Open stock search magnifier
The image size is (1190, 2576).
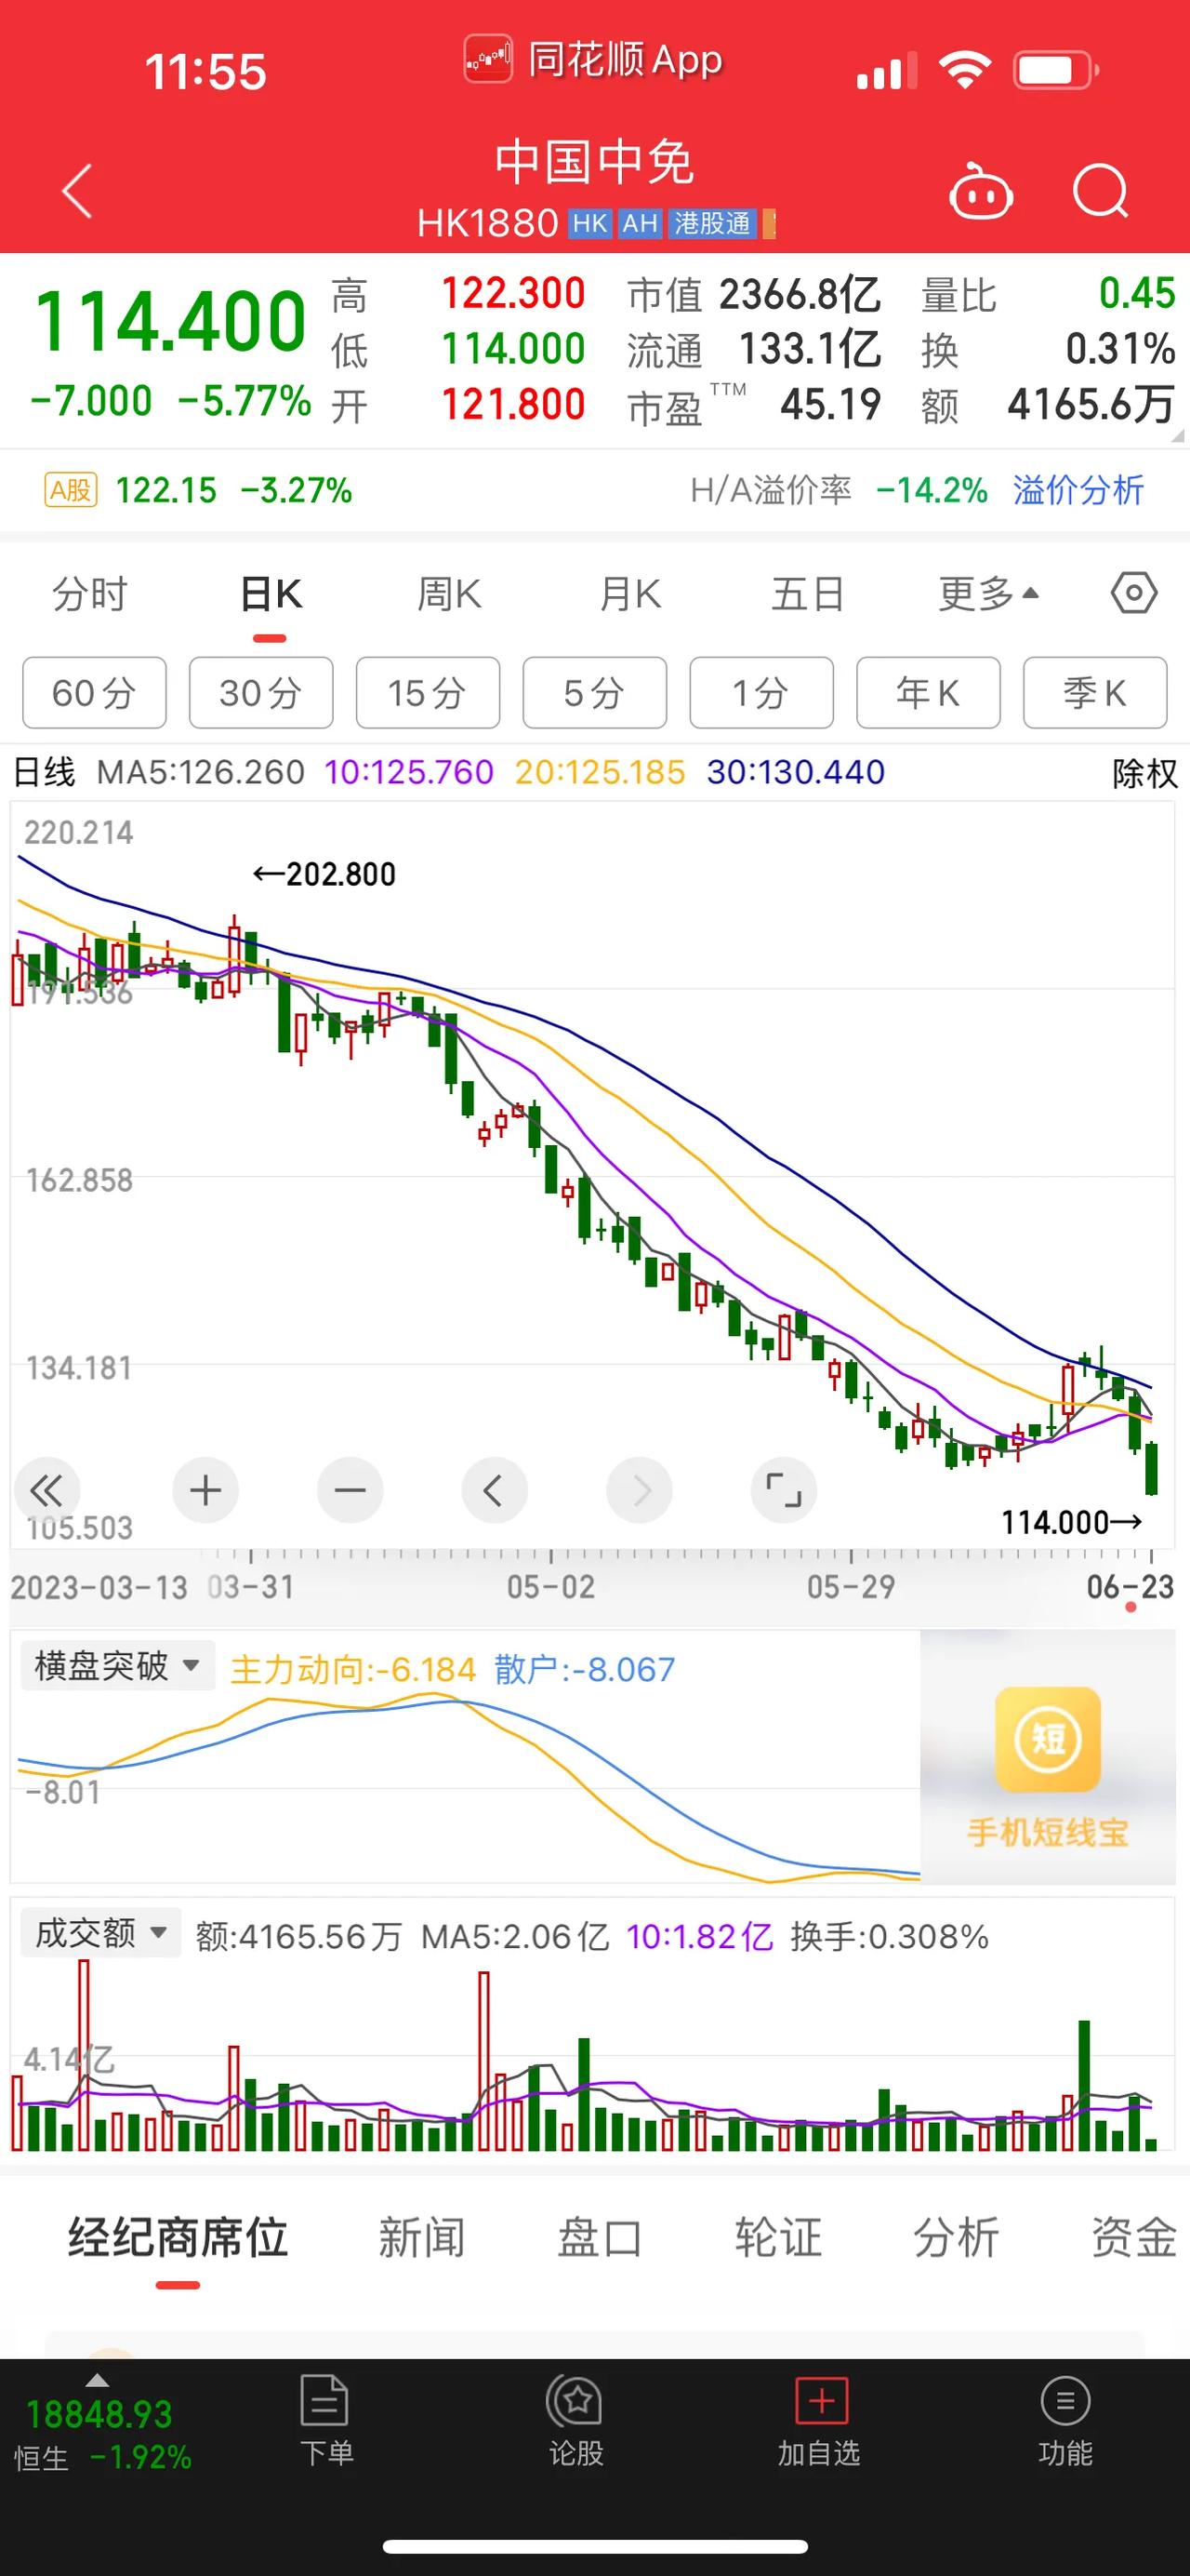tap(1100, 190)
